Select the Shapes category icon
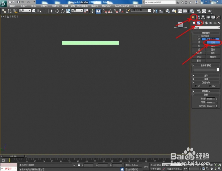Screen dimensions: 222x171 [x=199, y=23]
